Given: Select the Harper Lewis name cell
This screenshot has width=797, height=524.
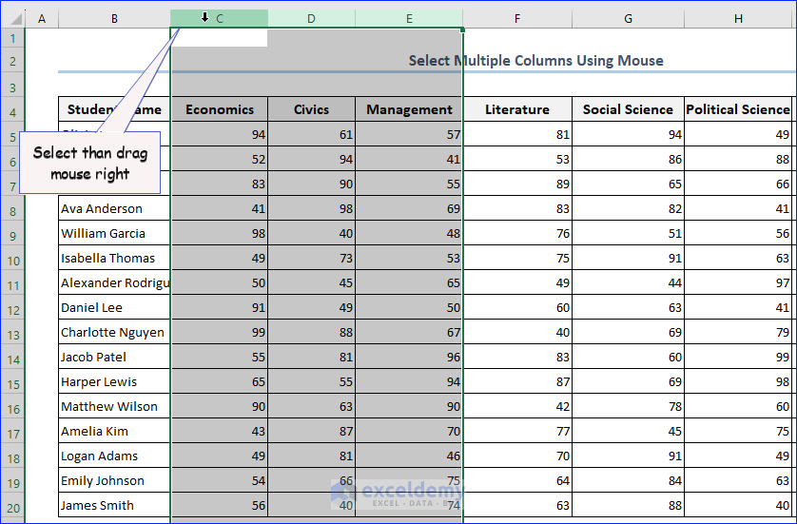Looking at the screenshot, I should pyautogui.click(x=114, y=381).
